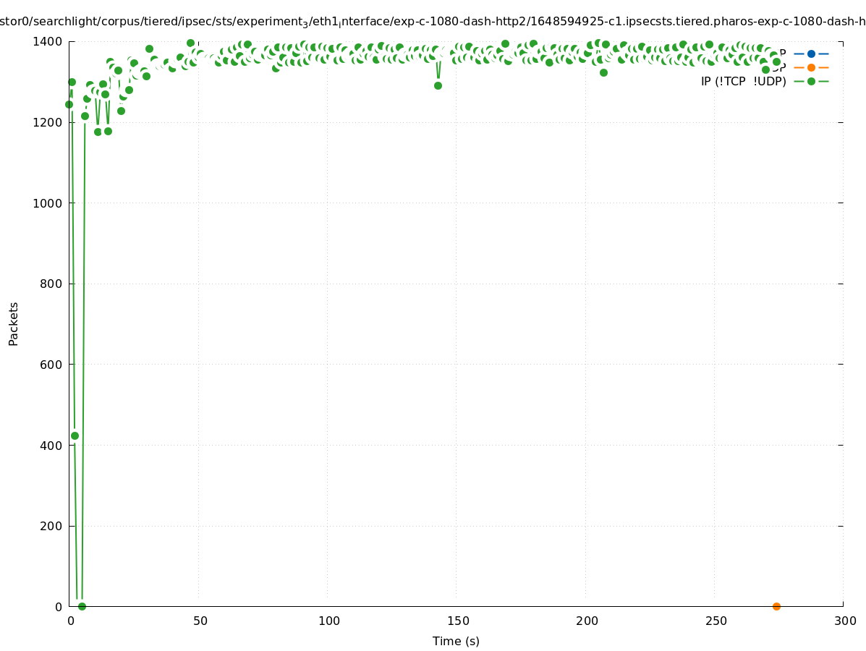The image size is (866, 651).
Task: Click the orange UDP legend marker
Action: 811,67
